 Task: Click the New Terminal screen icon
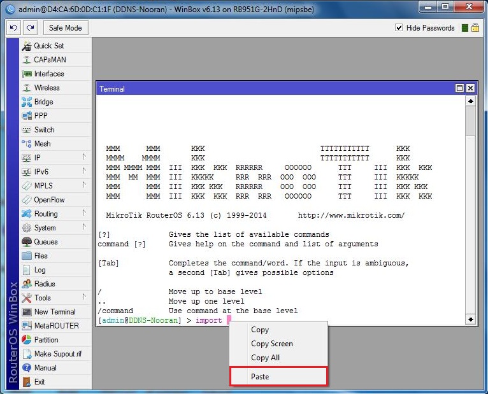pyautogui.click(x=27, y=312)
